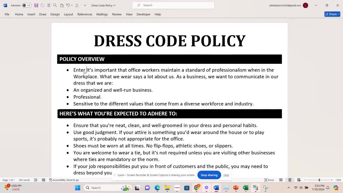The height and width of the screenshot is (193, 343).
Task: Open the Help ribbon tab
Action: click(158, 14)
